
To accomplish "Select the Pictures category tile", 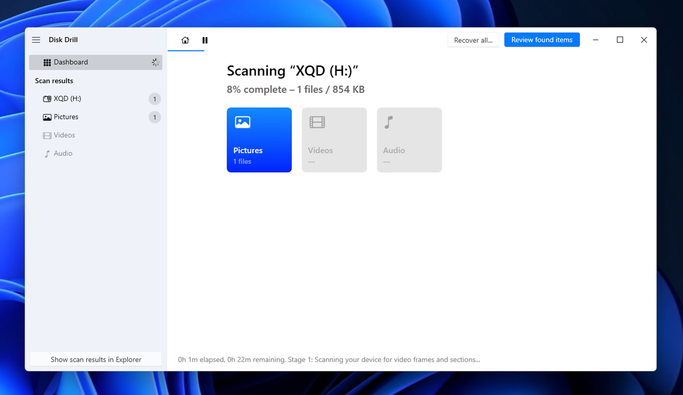I will [x=259, y=140].
